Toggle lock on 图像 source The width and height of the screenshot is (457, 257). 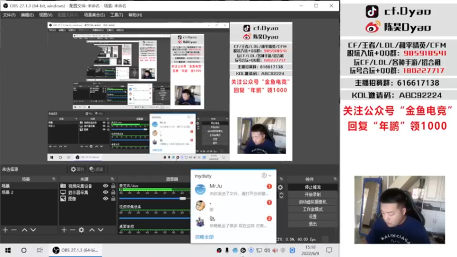point(113,199)
